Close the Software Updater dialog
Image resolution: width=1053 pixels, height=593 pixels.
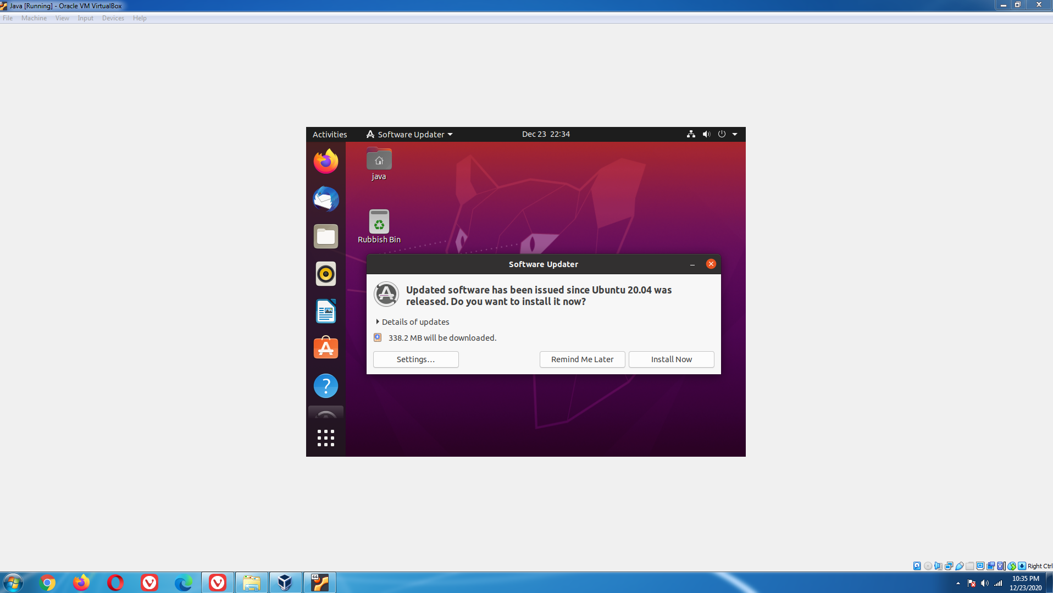click(x=711, y=264)
